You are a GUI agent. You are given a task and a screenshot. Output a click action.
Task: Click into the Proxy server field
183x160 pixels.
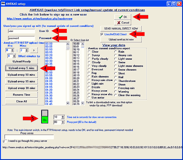[29, 137]
